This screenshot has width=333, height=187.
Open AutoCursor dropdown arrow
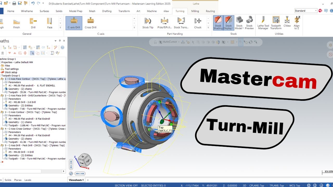pyautogui.click(x=179, y=42)
